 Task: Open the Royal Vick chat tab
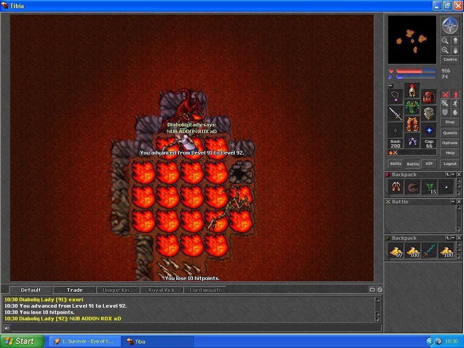161,290
